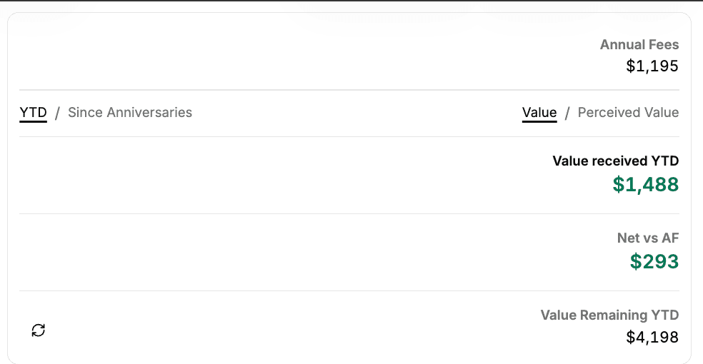Click the Annual Fees label
The height and width of the screenshot is (364, 703).
coord(639,44)
